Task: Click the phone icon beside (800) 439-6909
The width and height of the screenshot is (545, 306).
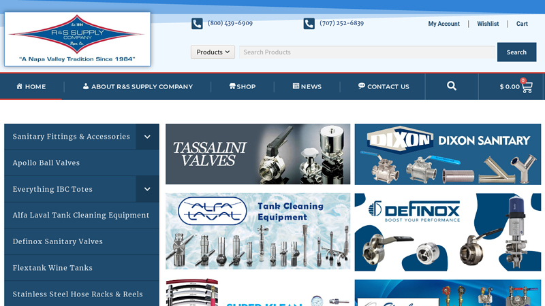Action: [197, 24]
